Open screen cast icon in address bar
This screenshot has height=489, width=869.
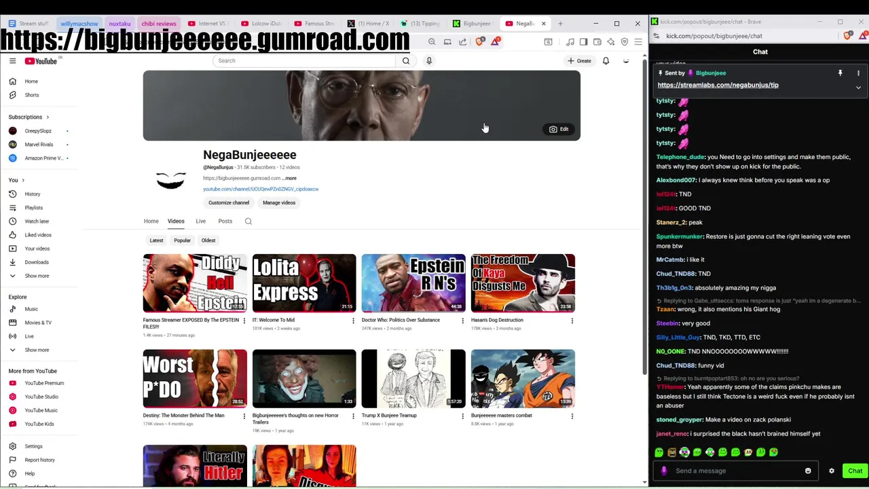447,42
